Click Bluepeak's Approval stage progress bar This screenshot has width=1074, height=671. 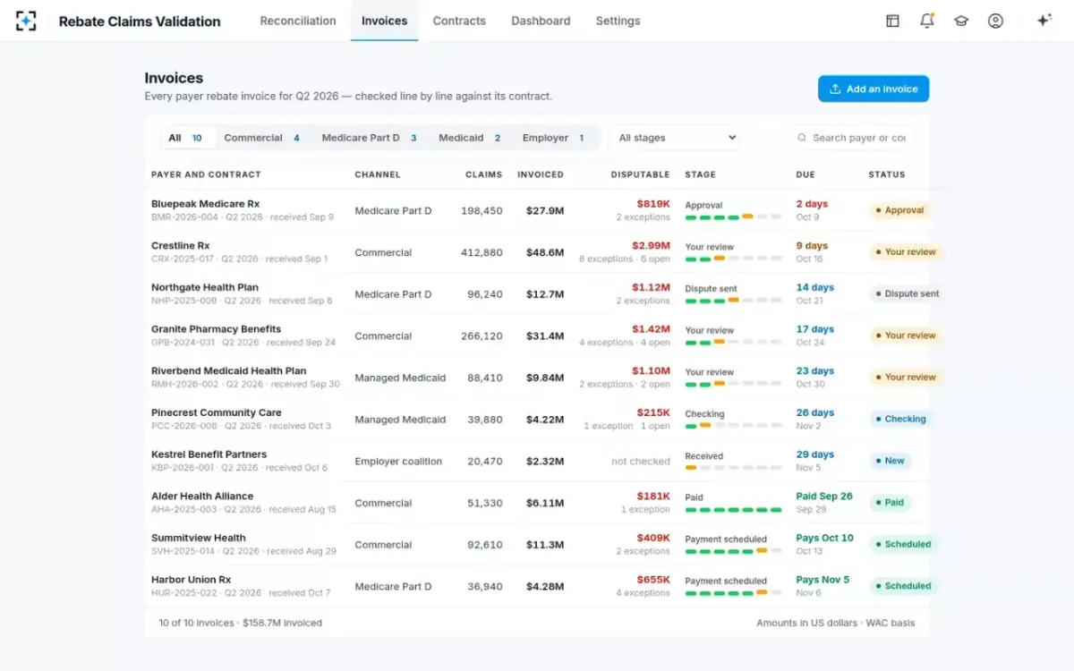click(733, 217)
